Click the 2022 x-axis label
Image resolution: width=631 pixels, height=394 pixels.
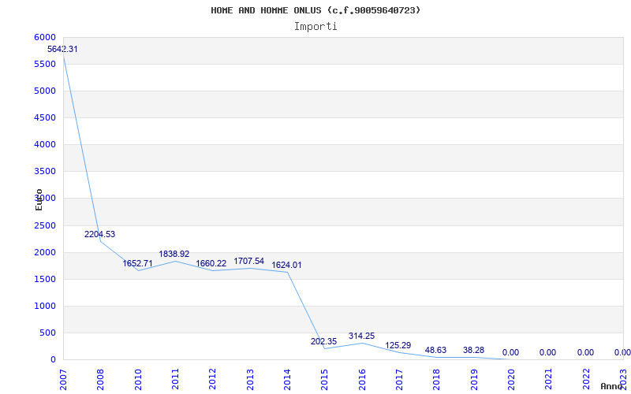point(586,379)
